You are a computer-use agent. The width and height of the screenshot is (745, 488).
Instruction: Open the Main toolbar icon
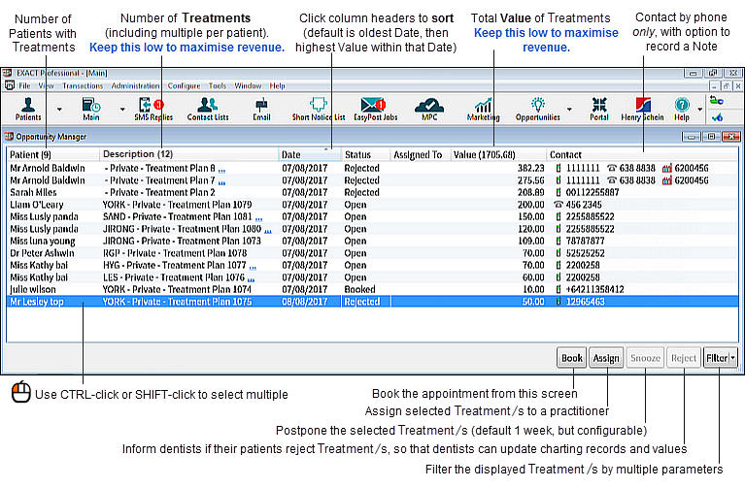tap(90, 110)
